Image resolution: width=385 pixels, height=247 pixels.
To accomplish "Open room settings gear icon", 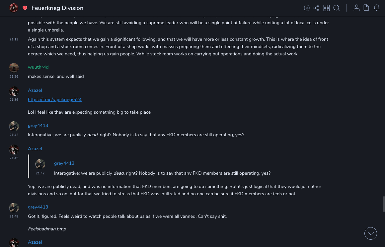I will pyautogui.click(x=307, y=8).
